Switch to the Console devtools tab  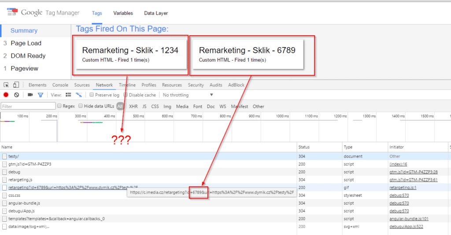[60, 85]
